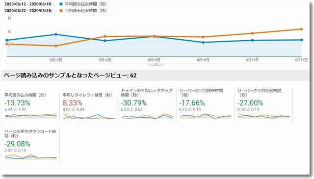Click the 6.44 と 7.47 comparison text
The height and width of the screenshot is (179, 314).
tap(15, 109)
